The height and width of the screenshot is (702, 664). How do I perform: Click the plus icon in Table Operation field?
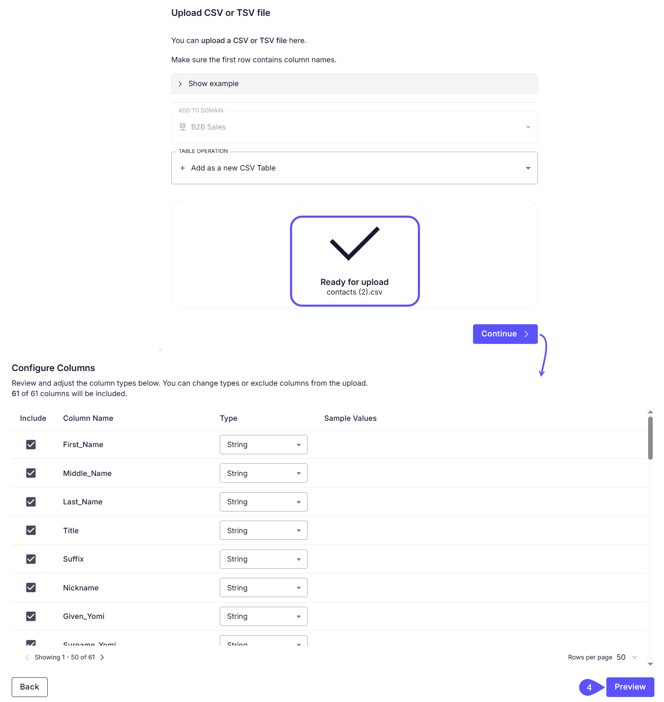(182, 168)
